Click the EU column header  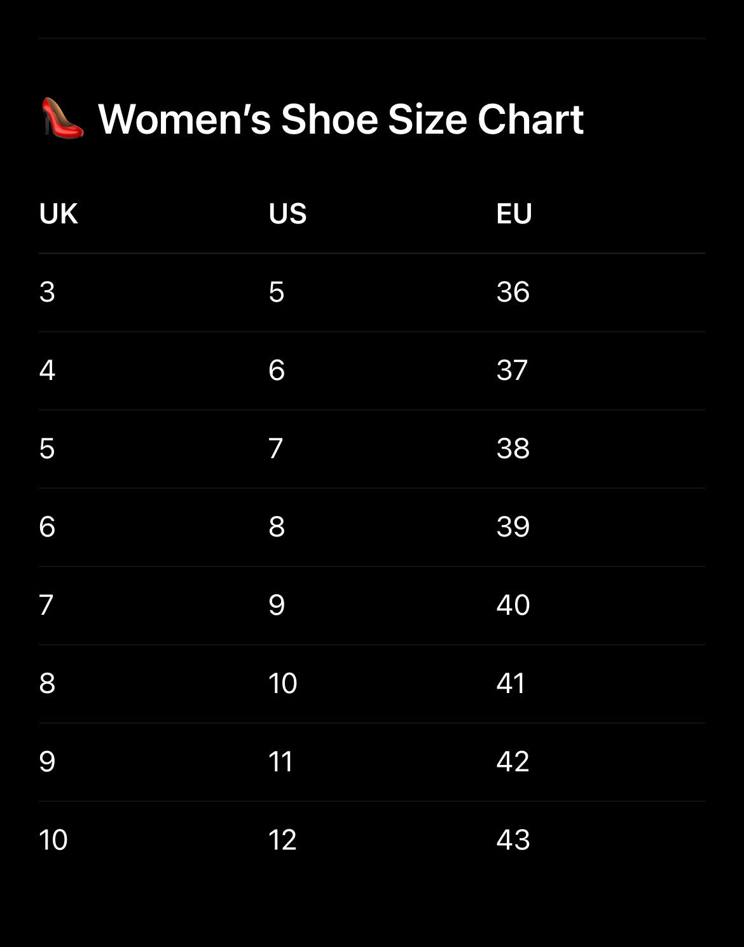pyautogui.click(x=514, y=214)
